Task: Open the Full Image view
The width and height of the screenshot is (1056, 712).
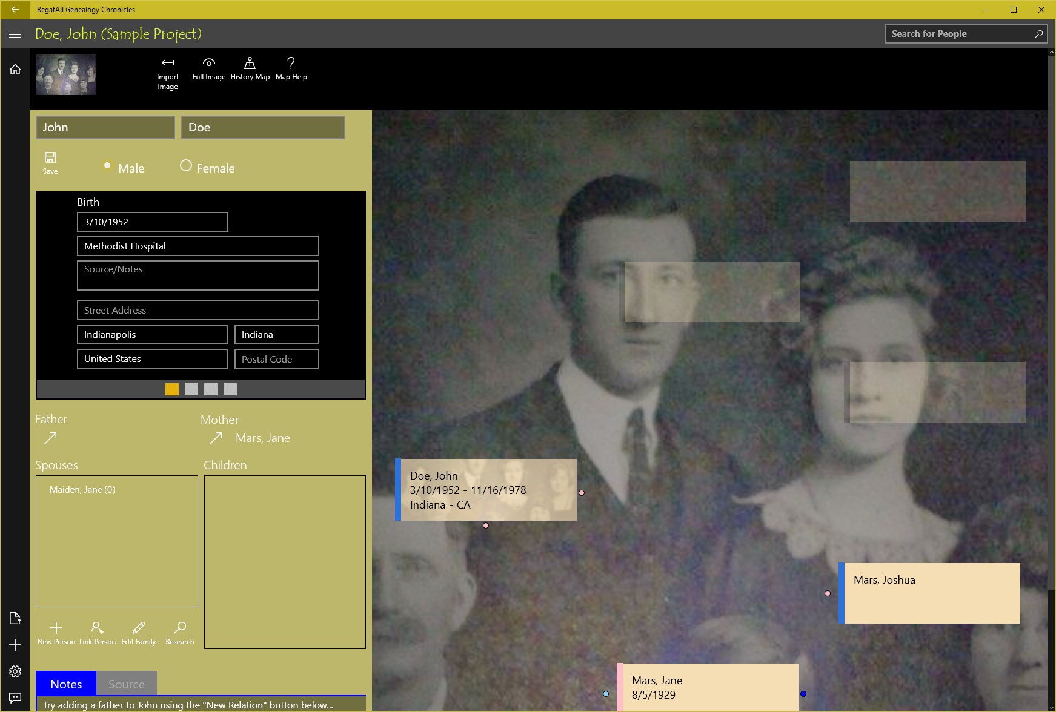Action: click(209, 70)
